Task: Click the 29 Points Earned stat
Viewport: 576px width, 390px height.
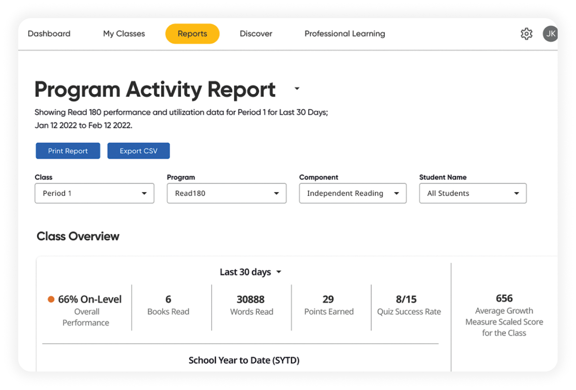Action: point(329,305)
